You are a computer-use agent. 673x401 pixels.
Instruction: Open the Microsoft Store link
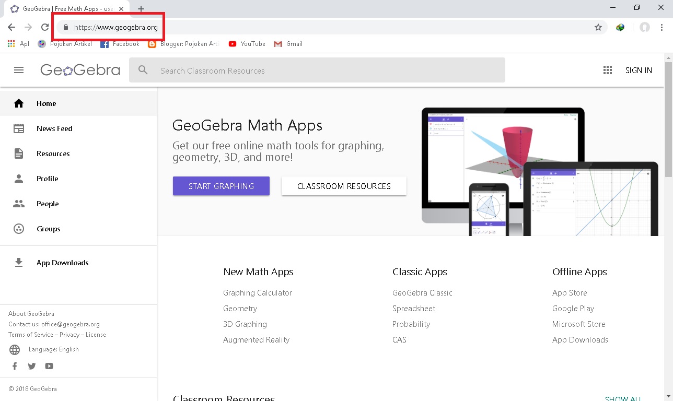tap(578, 324)
